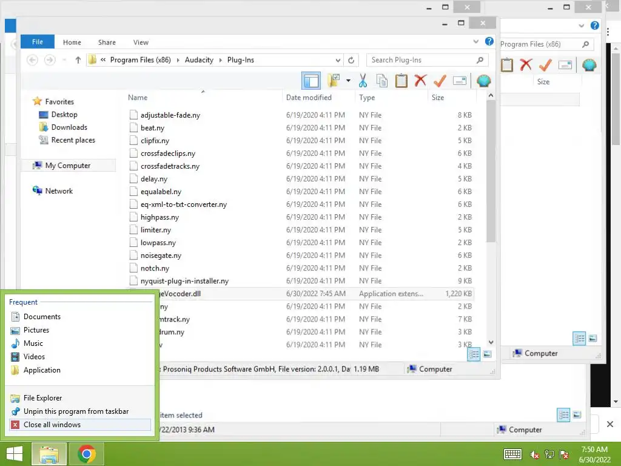621x466 pixels.
Task: Open Properties via orange checkmark in Plug-Ins toolbar
Action: tap(440, 81)
